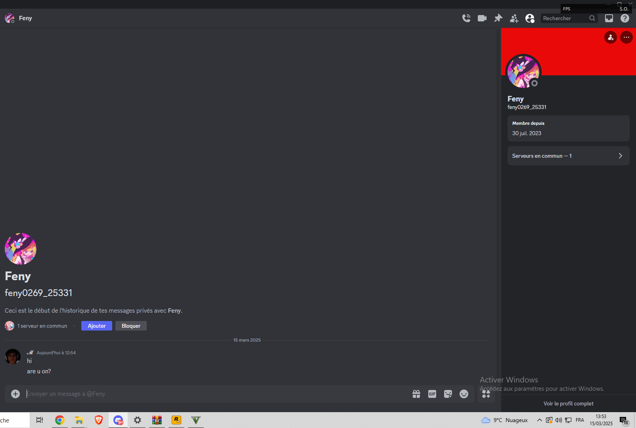Open the apps launcher icon

click(x=486, y=394)
